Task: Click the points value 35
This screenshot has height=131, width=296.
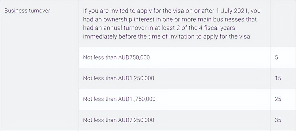Action: click(x=278, y=120)
